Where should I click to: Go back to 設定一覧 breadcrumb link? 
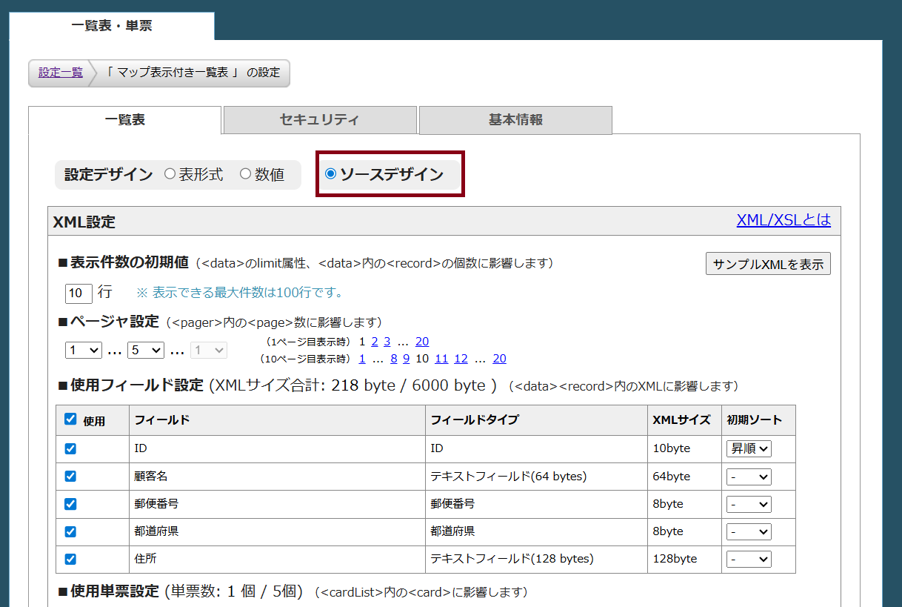coord(61,73)
